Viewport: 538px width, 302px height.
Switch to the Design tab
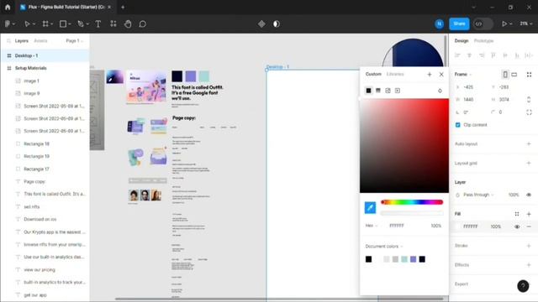[x=462, y=41]
